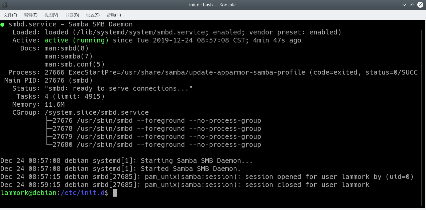Image resolution: width=426 pixels, height=210 pixels.
Task: Open the 书签(B) menu
Action: (72, 15)
